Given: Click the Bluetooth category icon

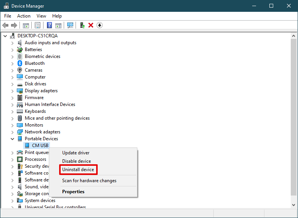Looking at the screenshot, I should pyautogui.click(x=20, y=63).
